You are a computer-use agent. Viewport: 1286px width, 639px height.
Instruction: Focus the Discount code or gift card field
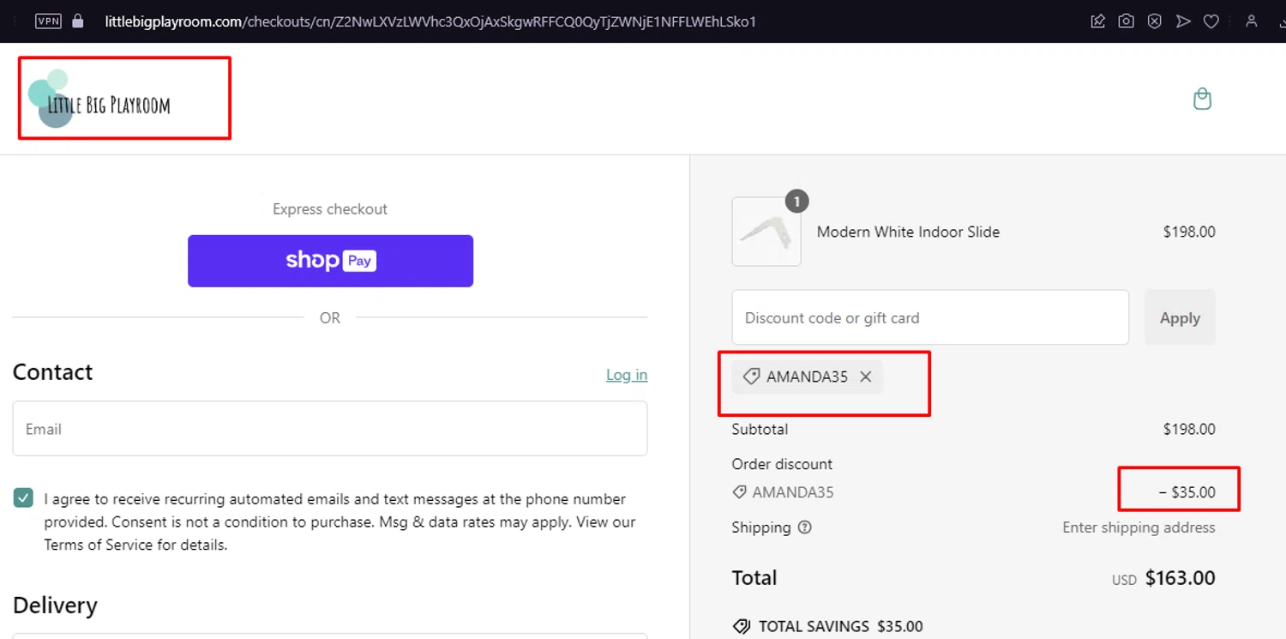pos(930,317)
